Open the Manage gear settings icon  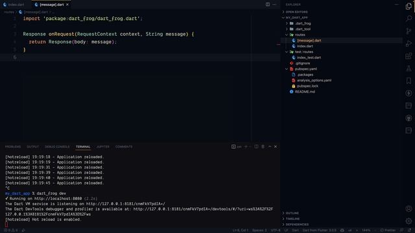pos(409,221)
